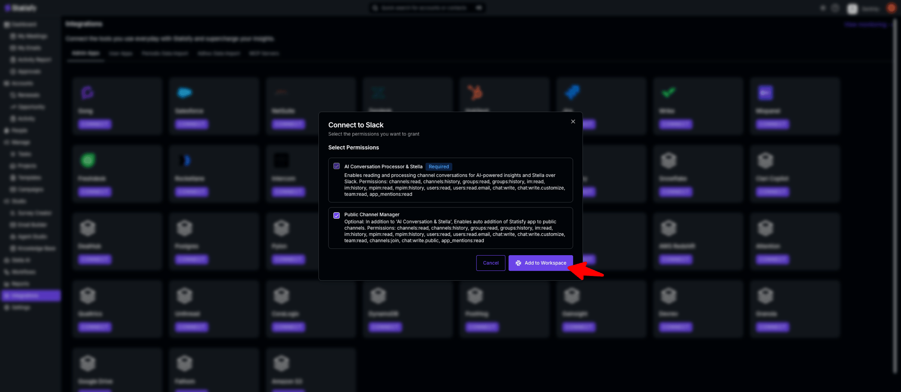This screenshot has width=901, height=392.
Task: Click Add to Workspace button
Action: pos(541,263)
